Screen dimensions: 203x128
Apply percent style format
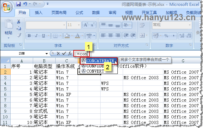166,36
